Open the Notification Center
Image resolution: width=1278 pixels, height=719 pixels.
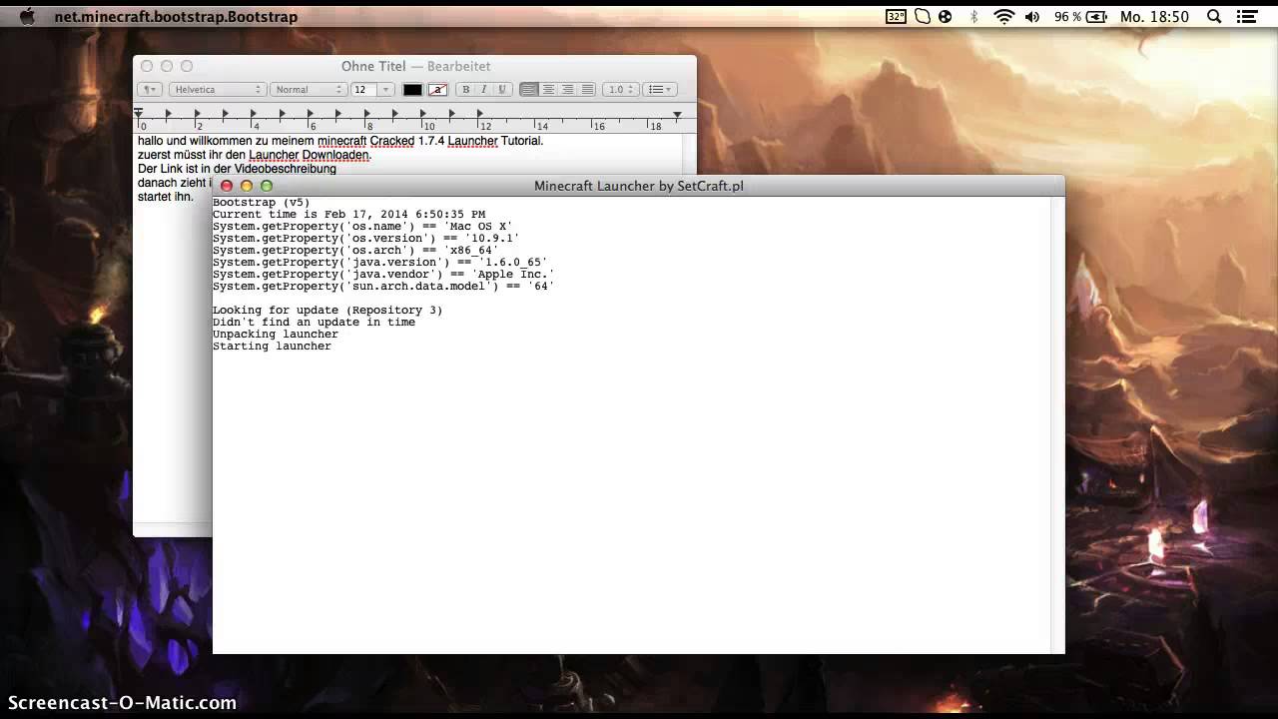(x=1246, y=17)
